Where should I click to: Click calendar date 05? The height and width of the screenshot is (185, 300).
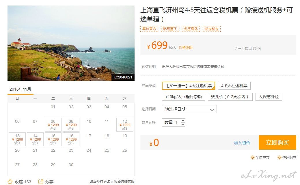[125, 107]
